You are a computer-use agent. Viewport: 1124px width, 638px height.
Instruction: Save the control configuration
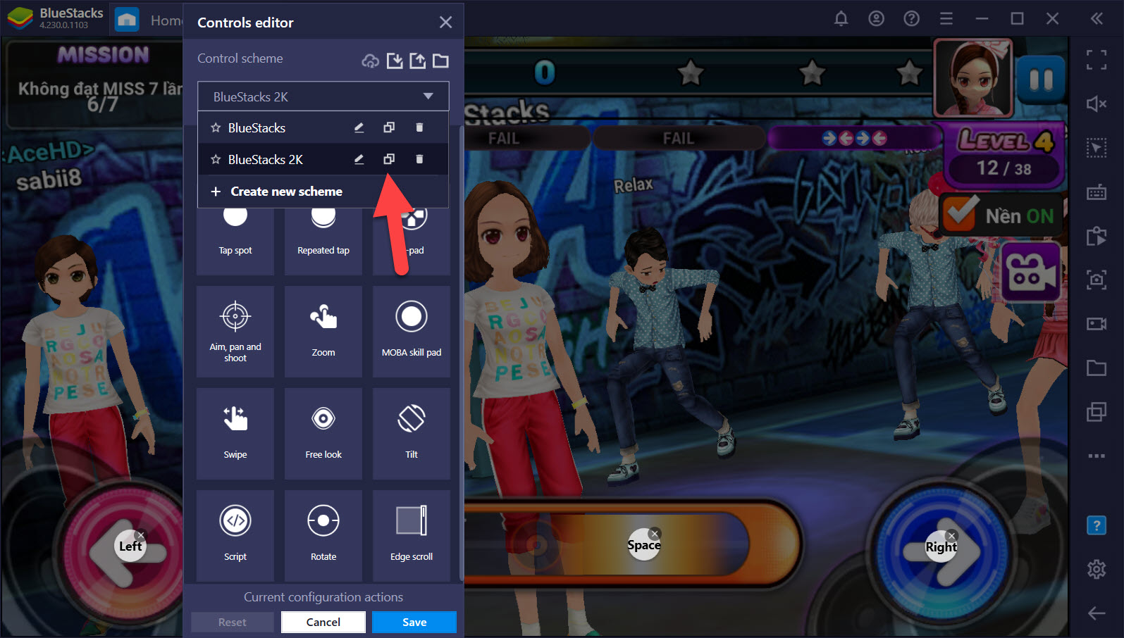414,622
